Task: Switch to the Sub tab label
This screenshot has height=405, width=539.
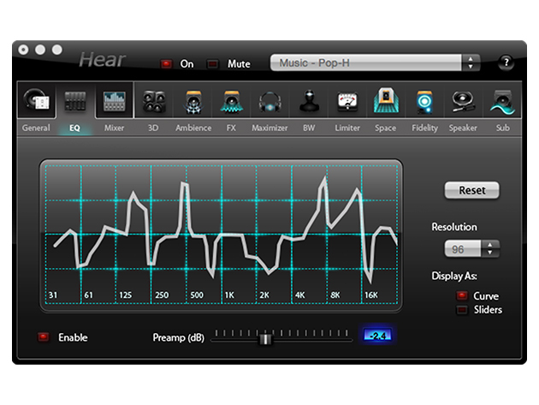Action: (502, 128)
